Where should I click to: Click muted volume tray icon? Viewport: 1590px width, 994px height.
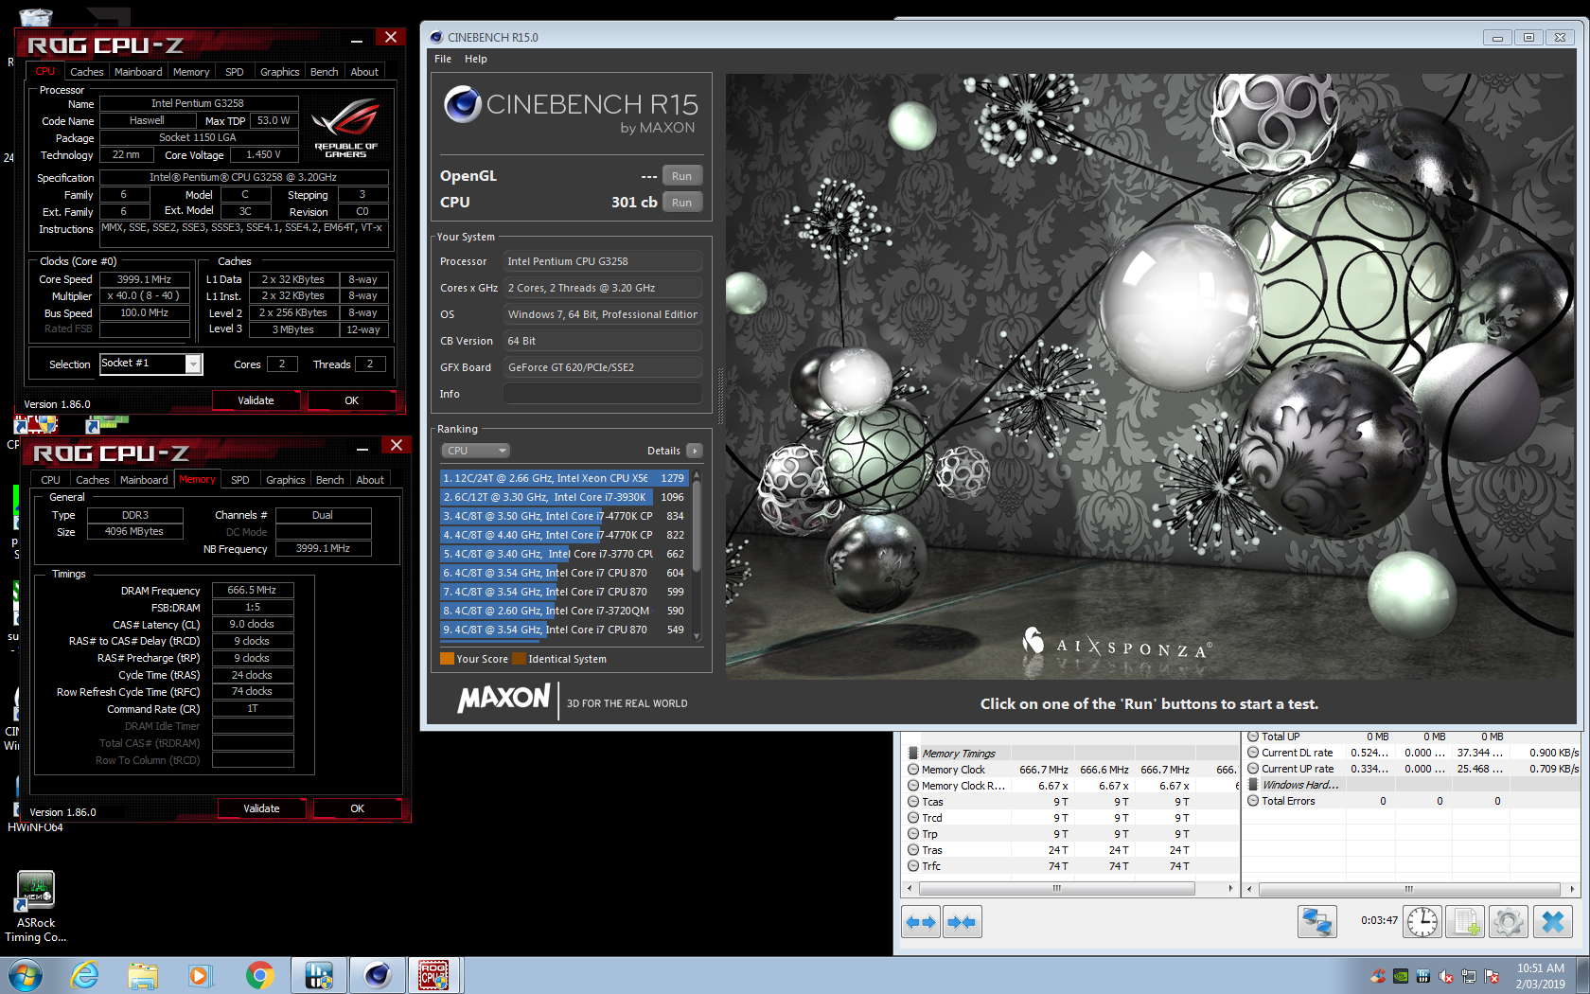(1446, 976)
